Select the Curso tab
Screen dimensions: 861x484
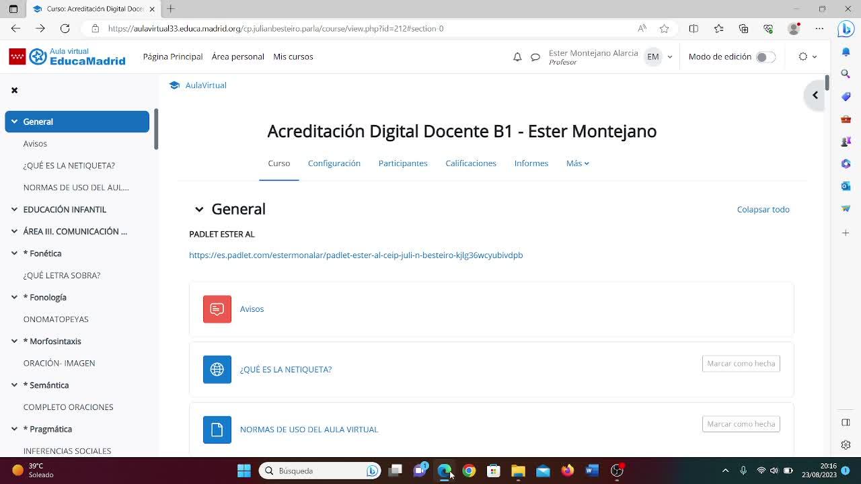[x=278, y=163]
